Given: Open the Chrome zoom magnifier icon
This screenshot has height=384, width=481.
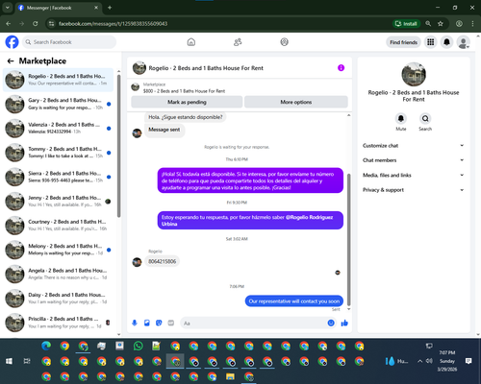Looking at the screenshot, I should pos(428,24).
